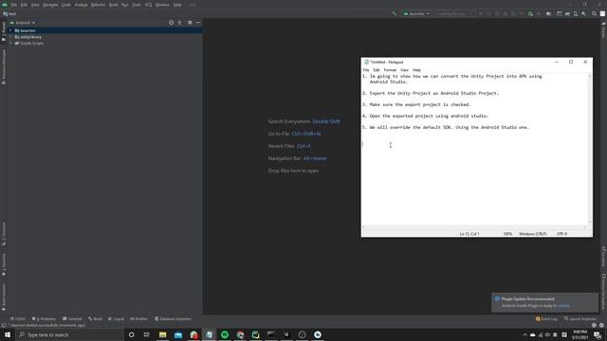Image resolution: width=607 pixels, height=341 pixels.
Task: Open the VCS menu in Android Studio
Action: point(149,5)
